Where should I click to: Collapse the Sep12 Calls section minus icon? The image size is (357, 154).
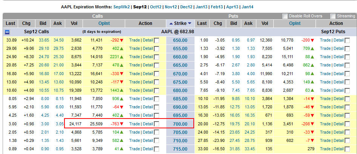pyautogui.click(x=7, y=32)
